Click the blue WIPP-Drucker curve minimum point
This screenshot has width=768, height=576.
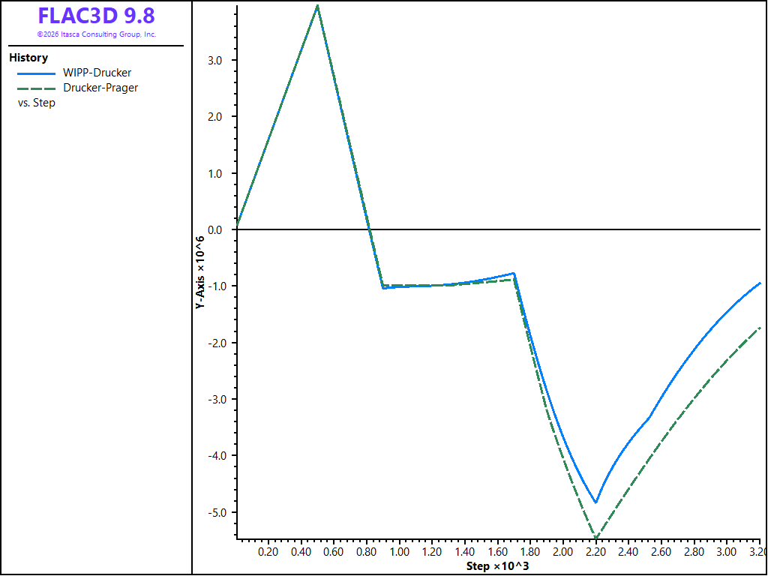coord(595,502)
